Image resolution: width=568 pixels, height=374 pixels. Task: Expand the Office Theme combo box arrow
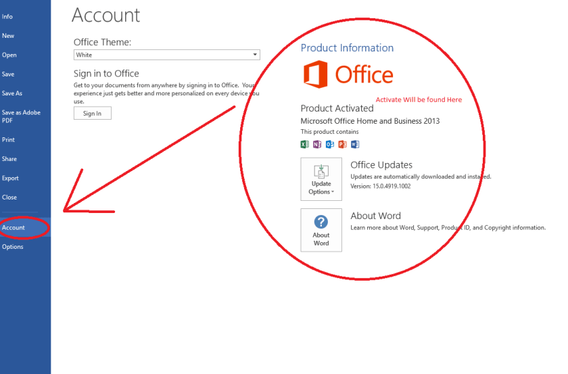point(255,55)
